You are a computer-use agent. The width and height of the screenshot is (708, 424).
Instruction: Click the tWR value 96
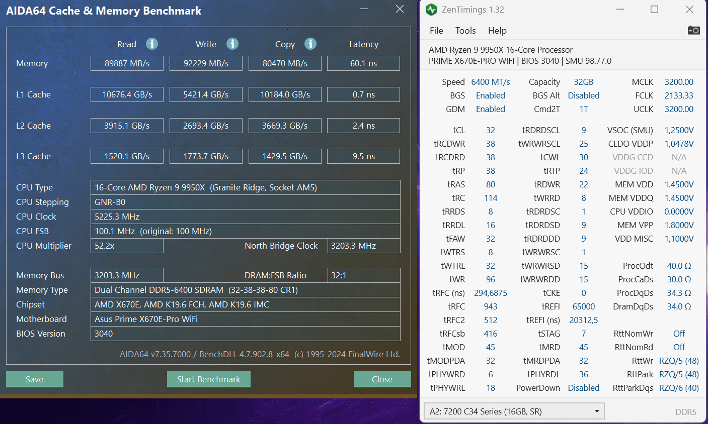pos(491,279)
